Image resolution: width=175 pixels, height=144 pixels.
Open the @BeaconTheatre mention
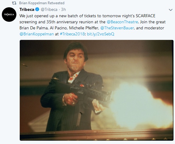pyautogui.click(x=122, y=22)
